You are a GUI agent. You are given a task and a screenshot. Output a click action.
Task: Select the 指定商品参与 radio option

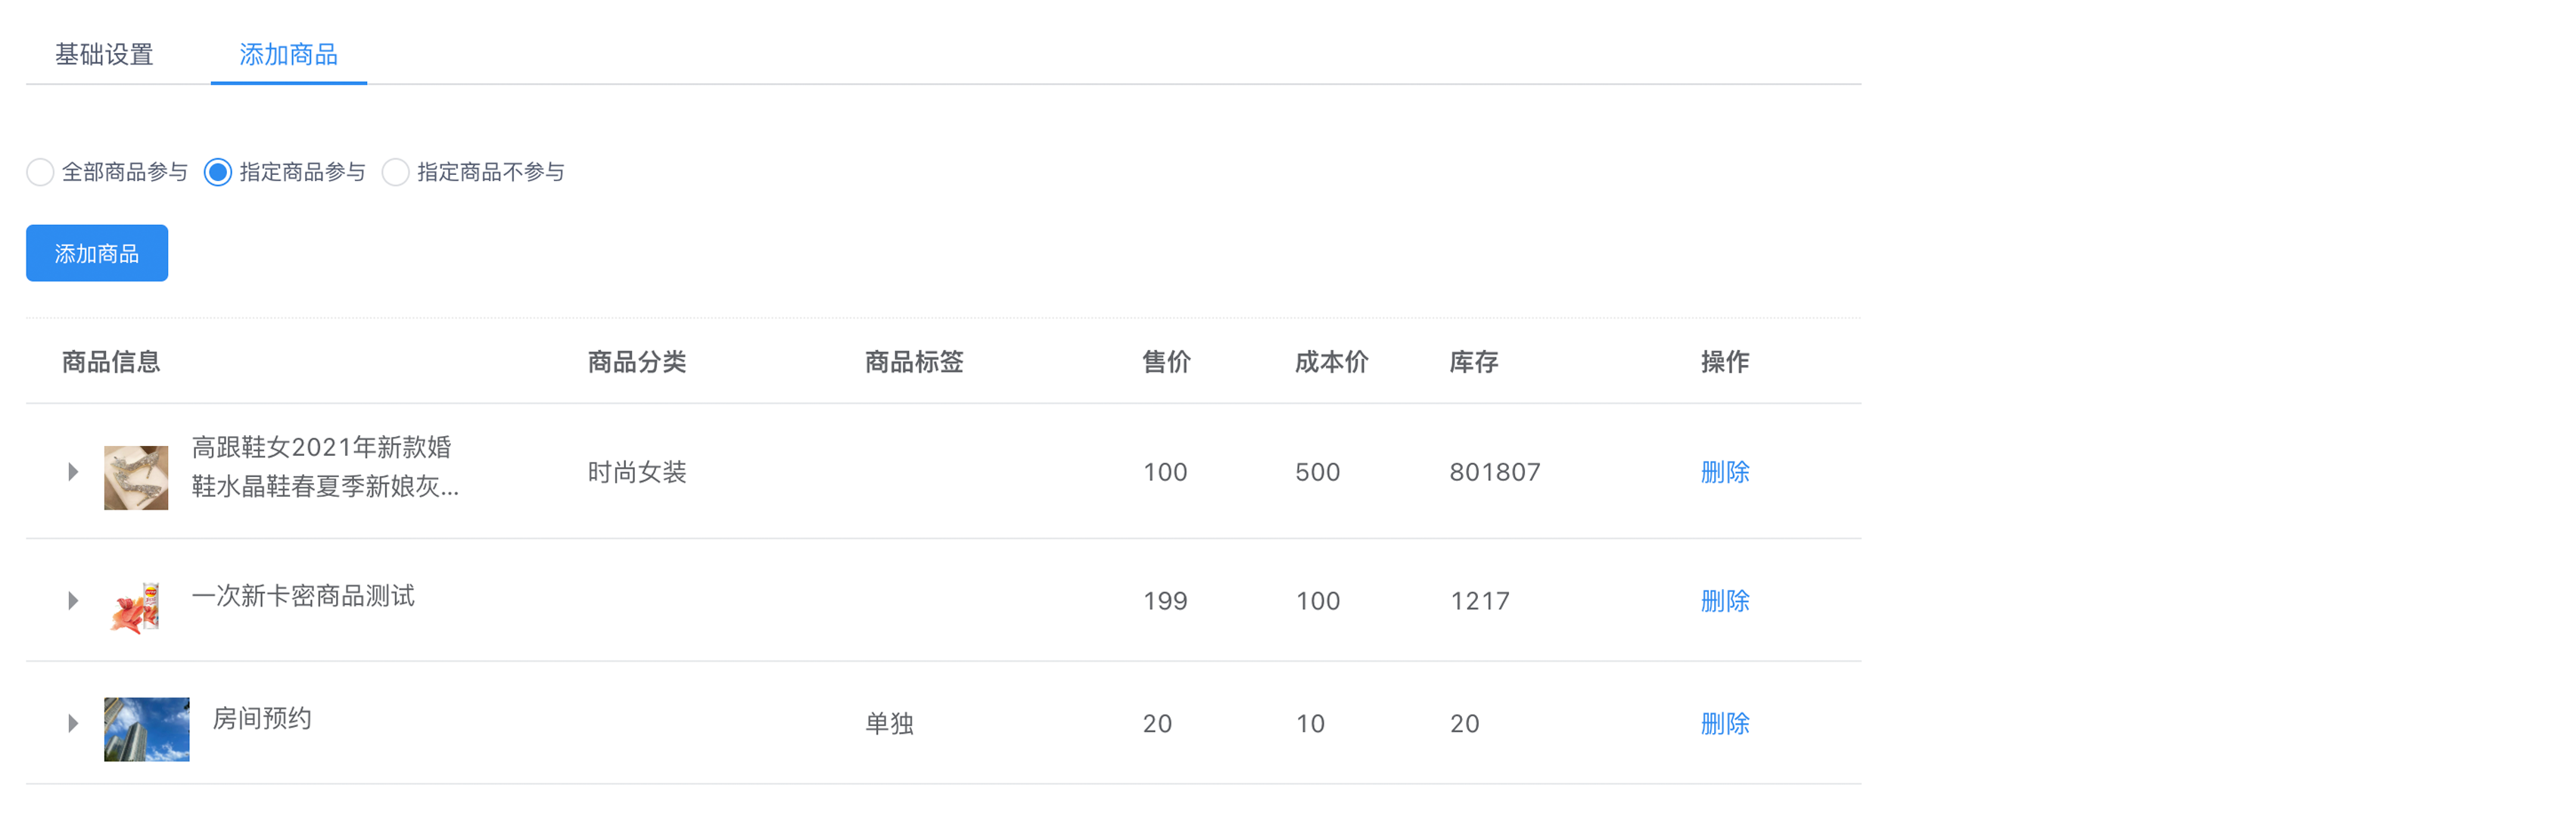[x=218, y=172]
